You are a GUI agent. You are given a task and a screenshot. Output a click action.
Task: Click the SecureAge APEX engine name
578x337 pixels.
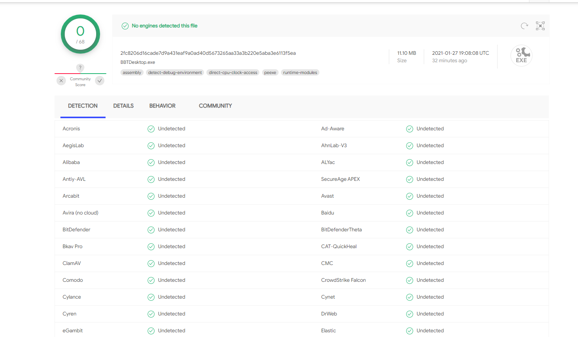coord(341,179)
